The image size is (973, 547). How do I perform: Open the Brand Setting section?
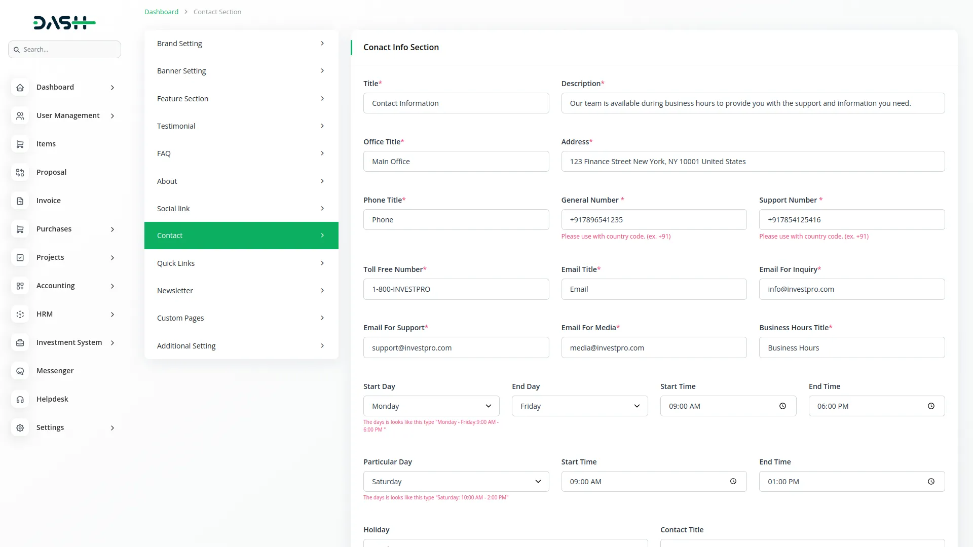pyautogui.click(x=241, y=44)
